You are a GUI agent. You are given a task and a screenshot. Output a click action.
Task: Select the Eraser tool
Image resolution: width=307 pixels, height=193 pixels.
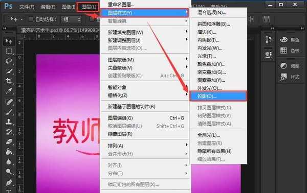coord(9,142)
